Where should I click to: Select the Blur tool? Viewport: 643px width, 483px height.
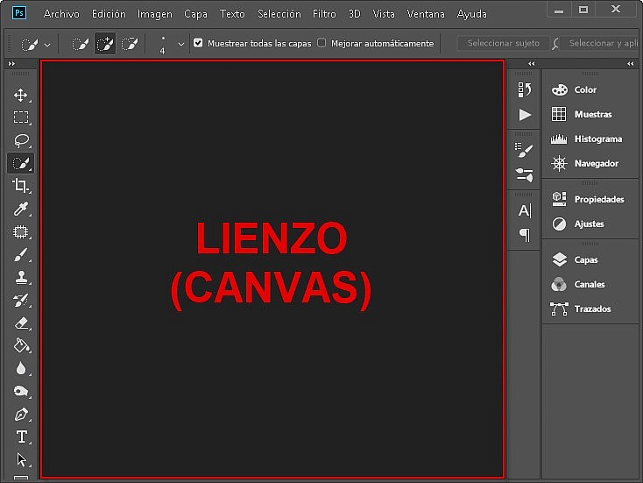click(x=20, y=368)
